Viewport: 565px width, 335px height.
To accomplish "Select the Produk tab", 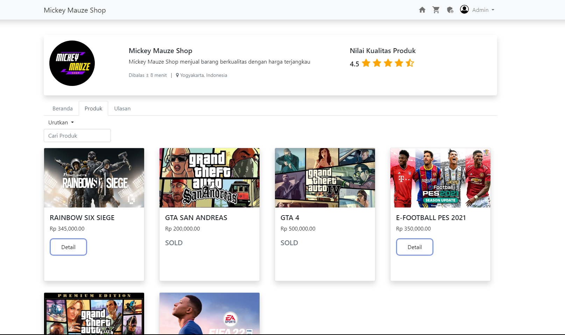I will (93, 108).
